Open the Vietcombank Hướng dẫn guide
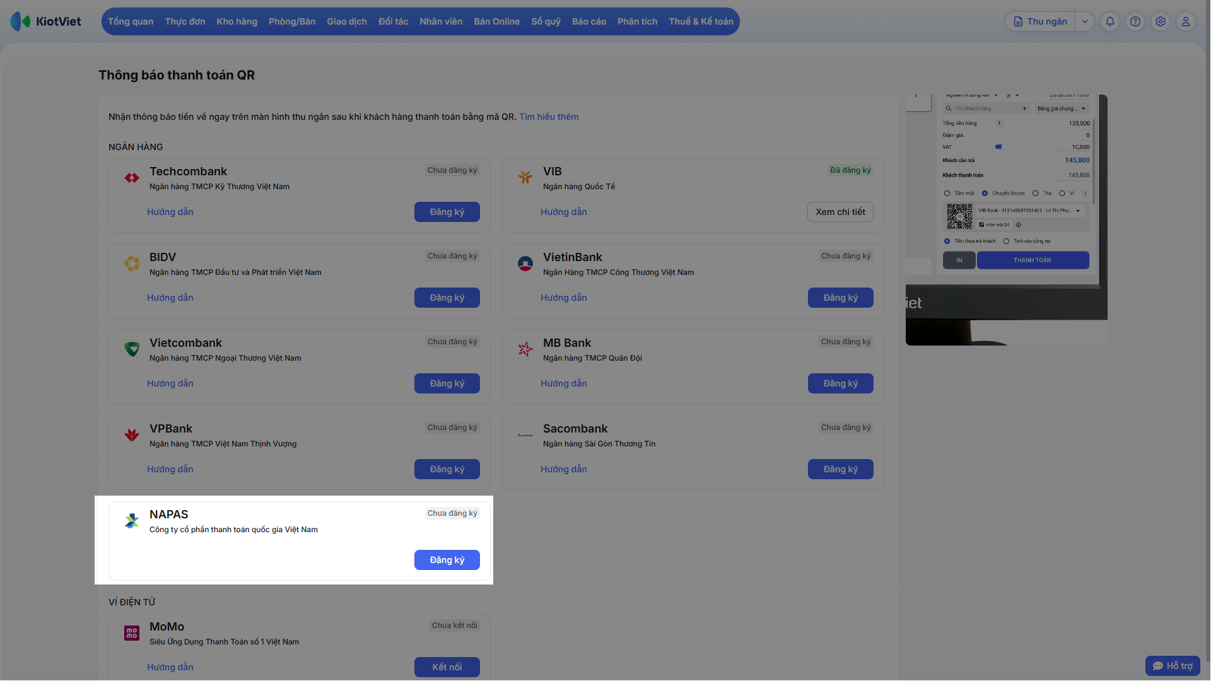1211x681 pixels. click(x=170, y=383)
